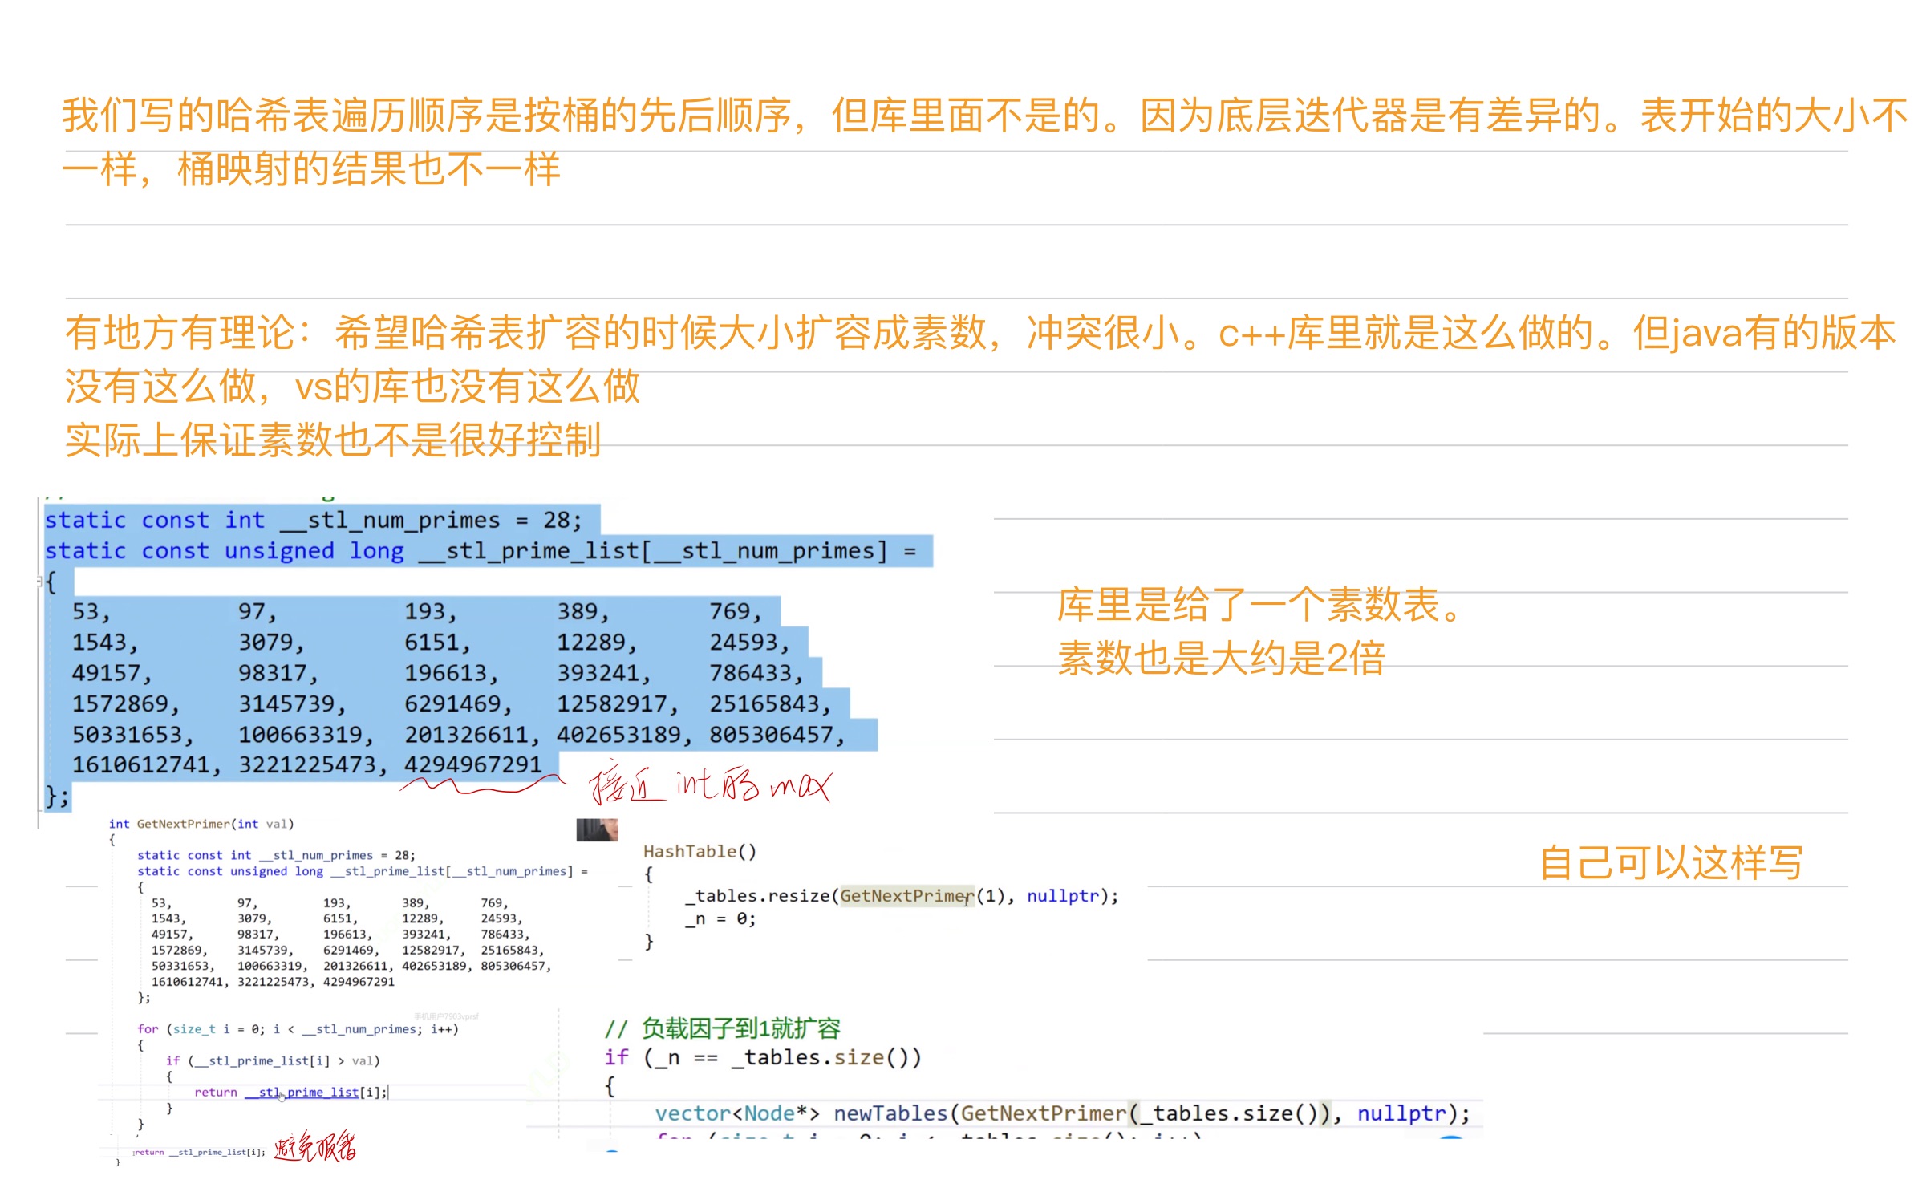This screenshot has height=1196, width=1914.
Task: Click the highlighted GetNextPrimer in _tables.resize
Action: tap(906, 895)
